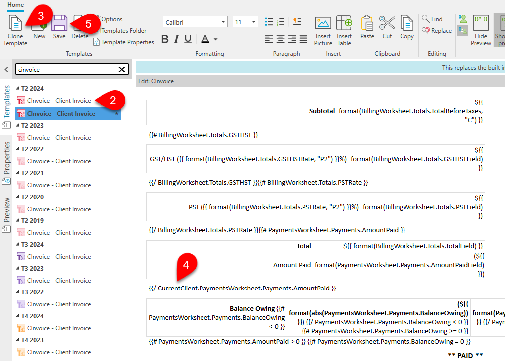
Task: Open Replace in the Editing group
Action: 437,31
